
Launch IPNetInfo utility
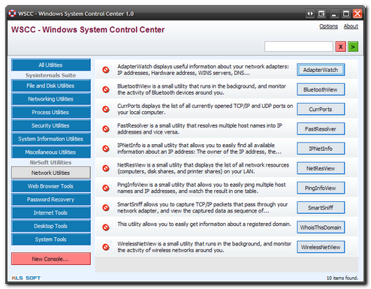coord(321,149)
